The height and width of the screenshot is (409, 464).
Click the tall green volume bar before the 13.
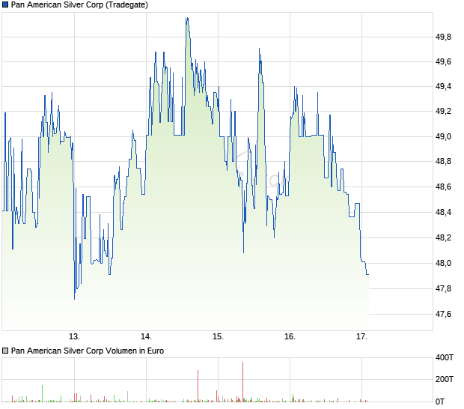click(x=43, y=393)
